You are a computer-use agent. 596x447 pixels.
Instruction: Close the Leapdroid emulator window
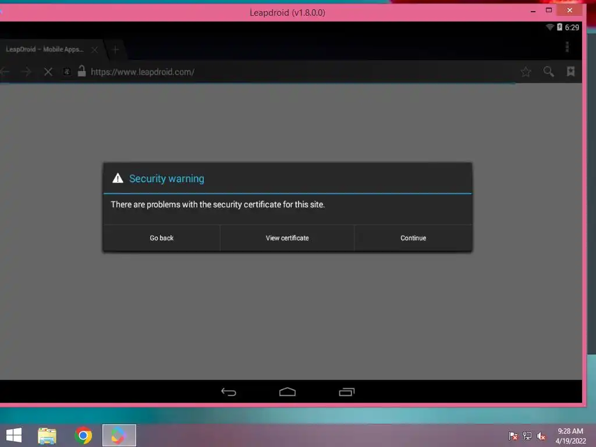569,10
